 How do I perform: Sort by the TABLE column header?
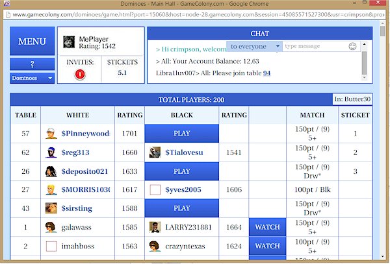(25, 115)
